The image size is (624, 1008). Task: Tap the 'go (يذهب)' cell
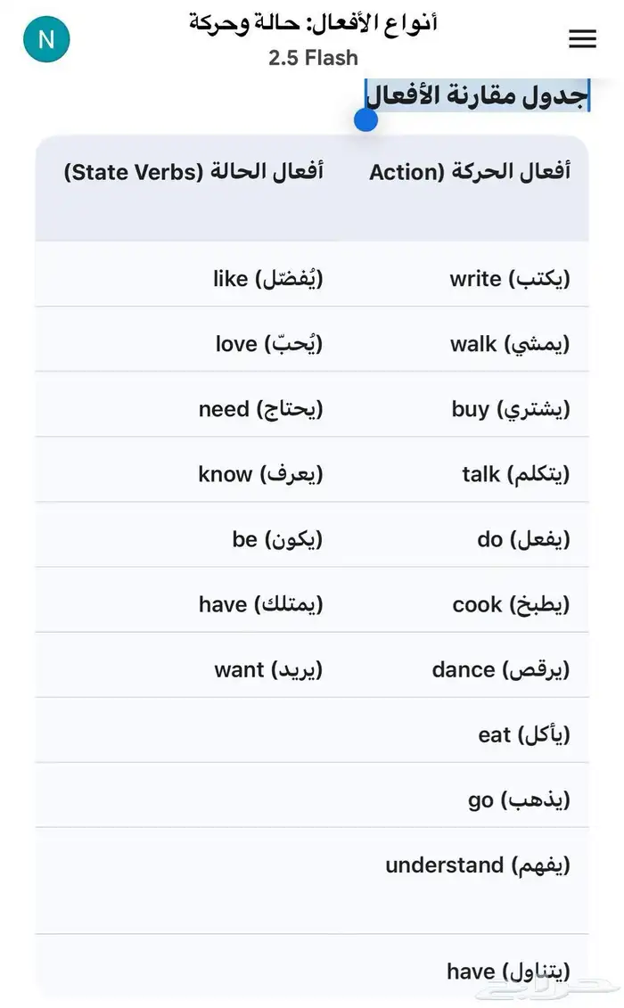(x=519, y=799)
